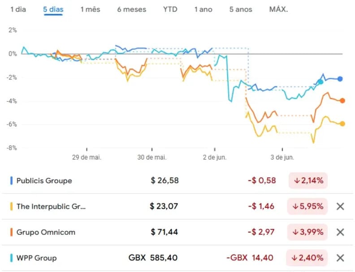Screen dimensions: 355x272
Task: Open the 5 anos range tab
Action: pos(241,9)
